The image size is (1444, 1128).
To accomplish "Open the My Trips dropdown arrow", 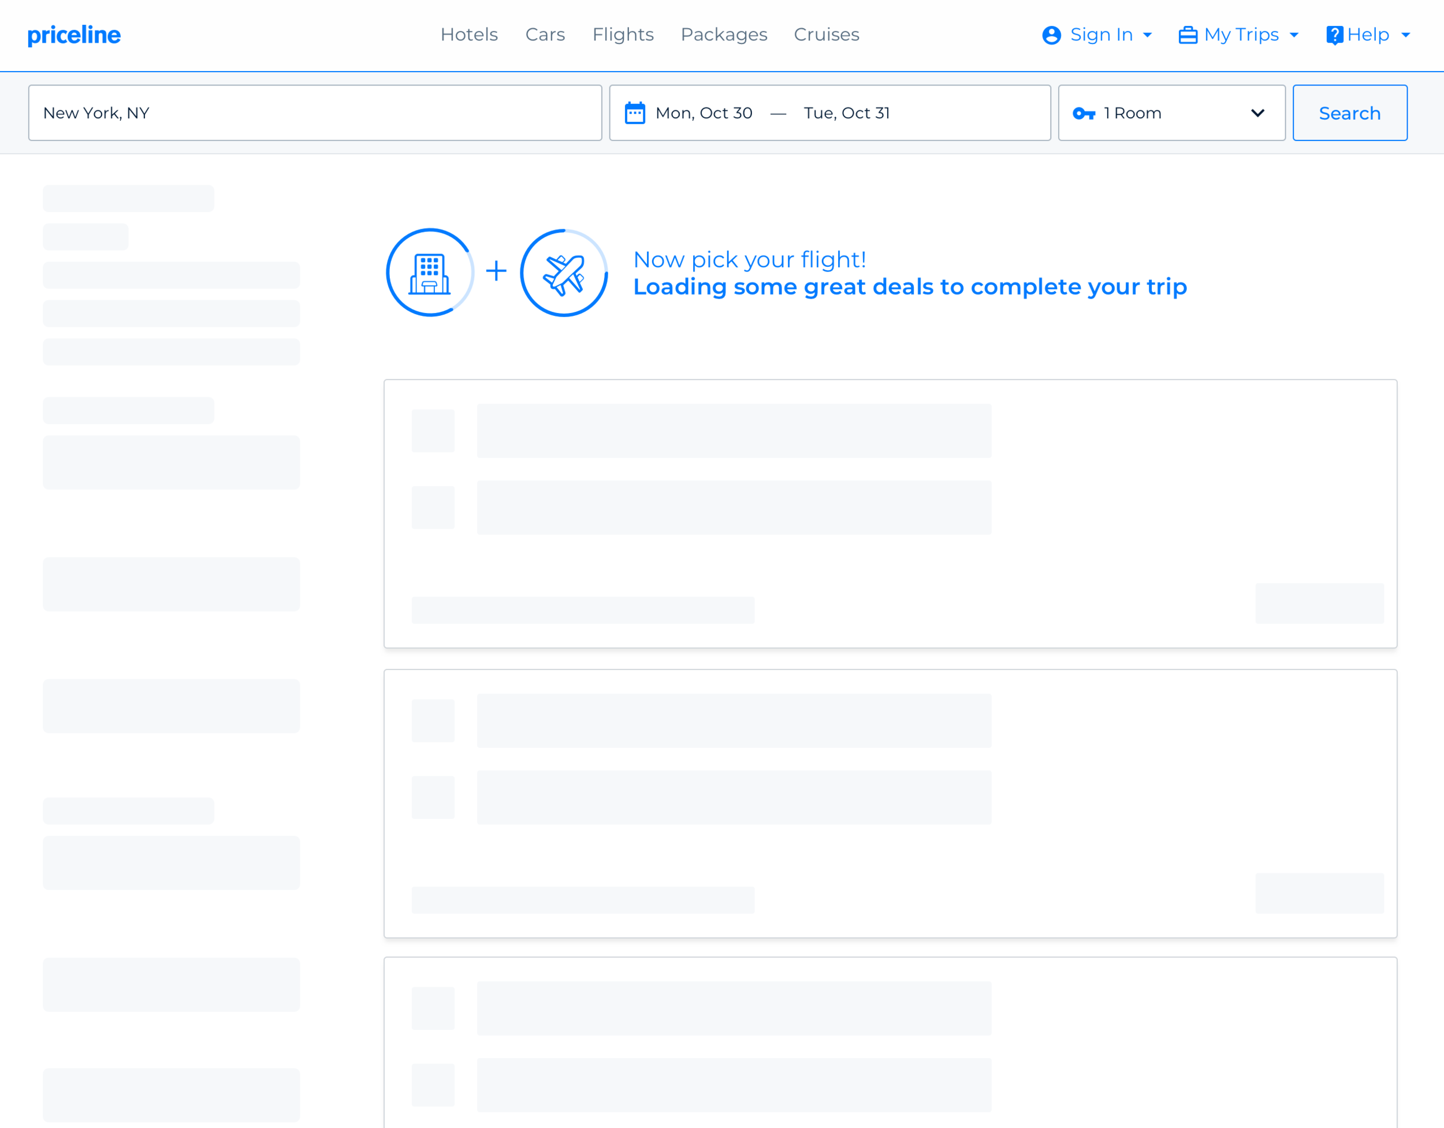I will 1294,35.
